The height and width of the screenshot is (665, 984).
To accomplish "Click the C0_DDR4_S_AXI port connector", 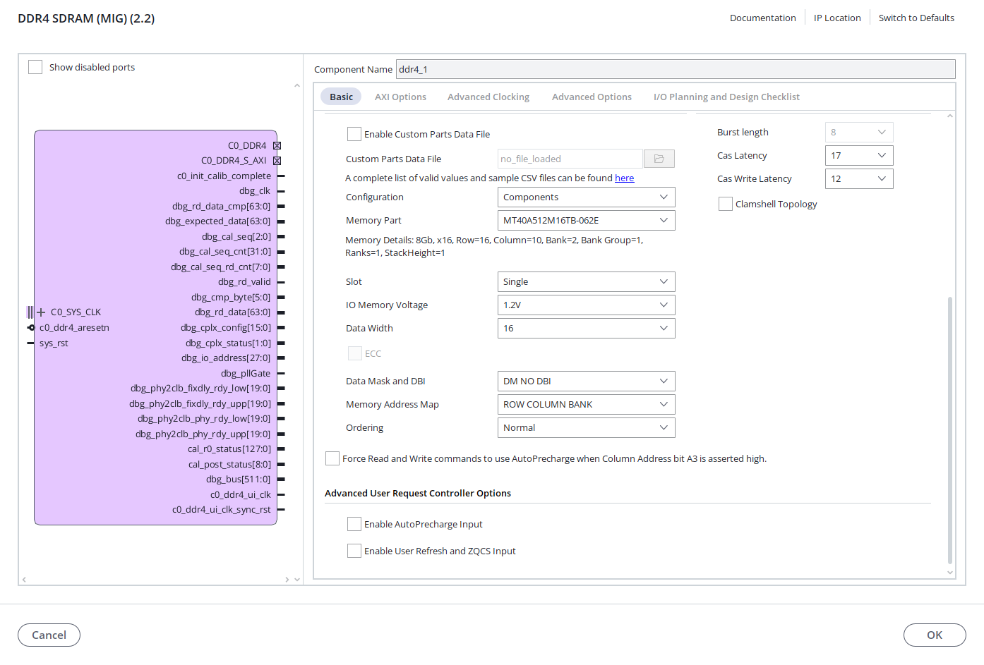I will click(277, 160).
